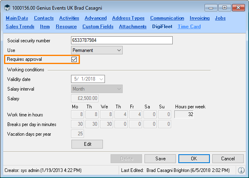Uncheck the Requires approval checkbox

click(x=74, y=59)
